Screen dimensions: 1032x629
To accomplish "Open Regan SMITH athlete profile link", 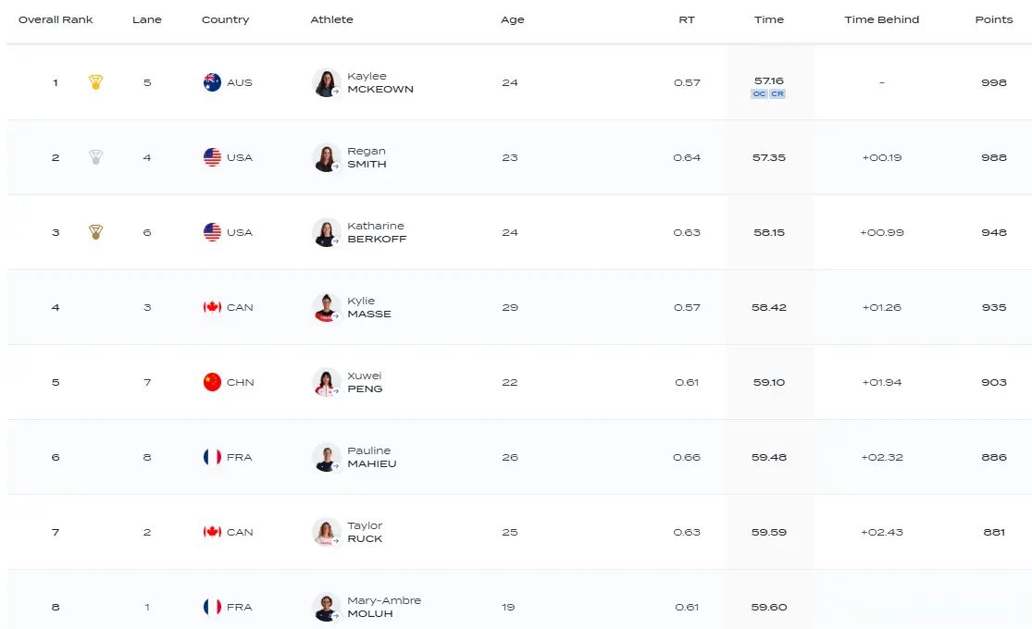I will 367,157.
